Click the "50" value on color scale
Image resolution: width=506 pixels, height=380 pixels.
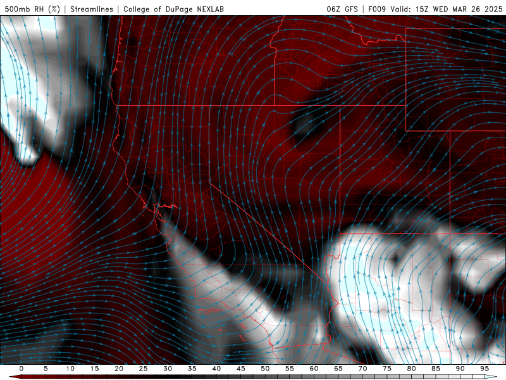point(265,369)
